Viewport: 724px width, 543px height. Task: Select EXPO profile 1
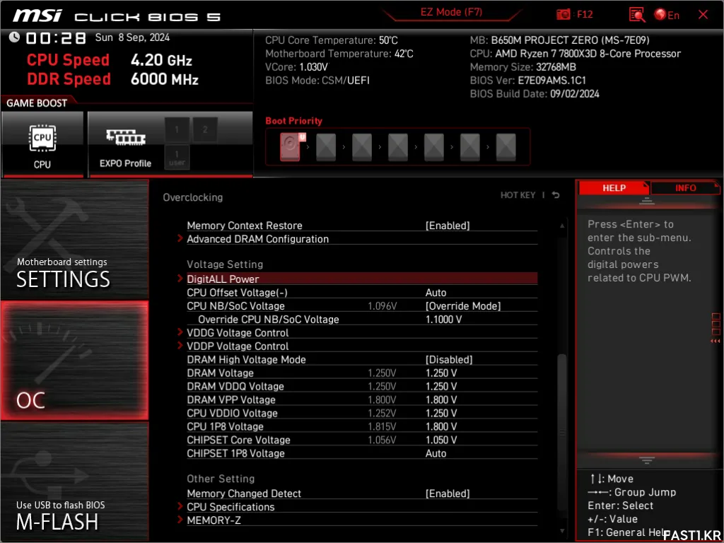(177, 130)
